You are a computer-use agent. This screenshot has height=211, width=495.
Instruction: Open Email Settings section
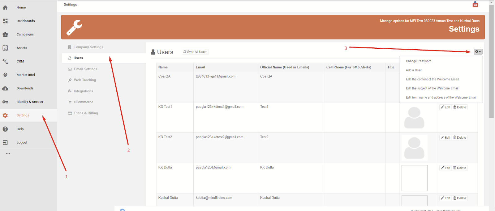tap(86, 69)
